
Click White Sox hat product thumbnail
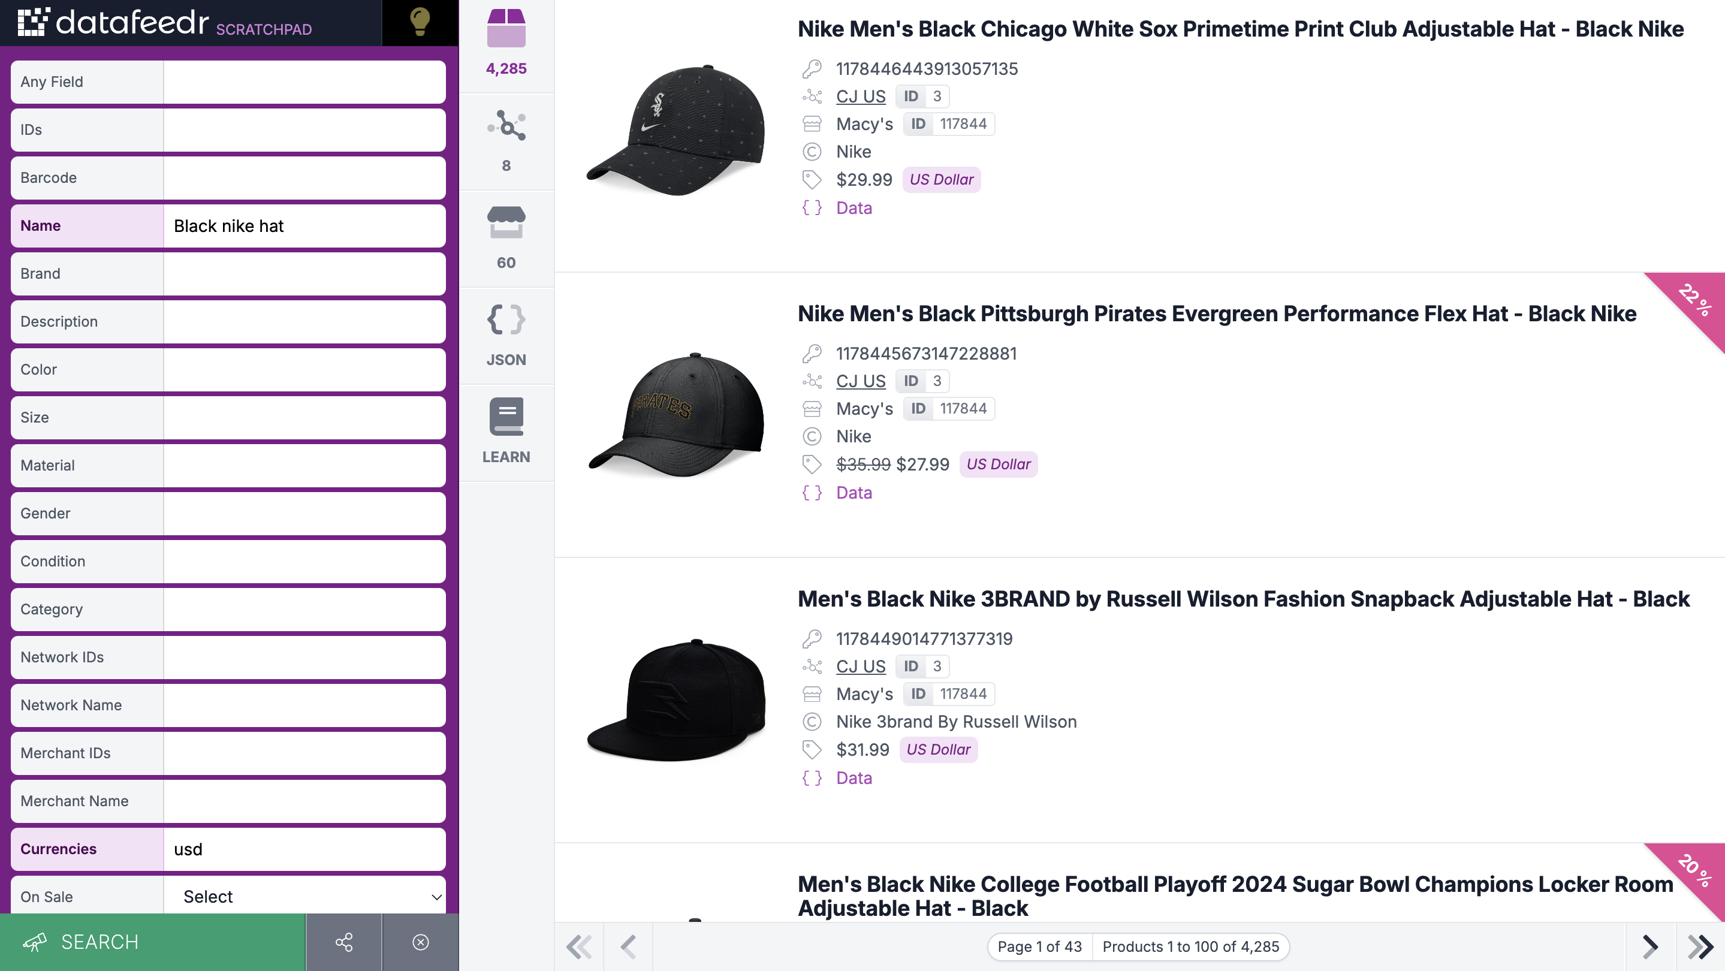pyautogui.click(x=675, y=131)
